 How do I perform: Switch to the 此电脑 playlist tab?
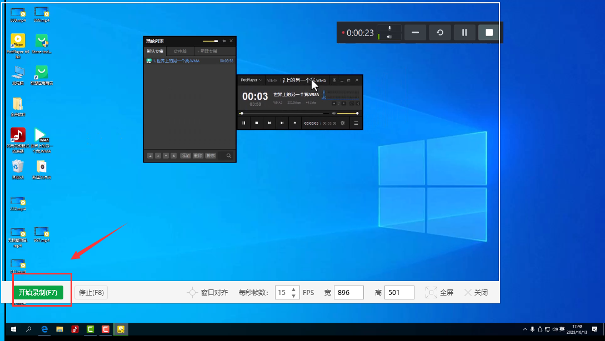[180, 52]
